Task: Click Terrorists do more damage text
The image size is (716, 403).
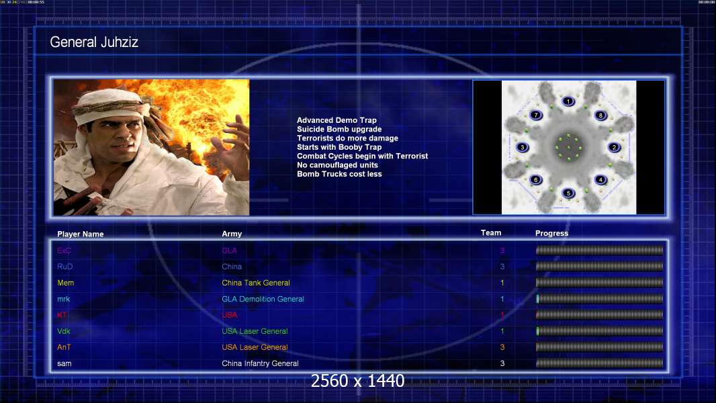Action: pos(347,138)
